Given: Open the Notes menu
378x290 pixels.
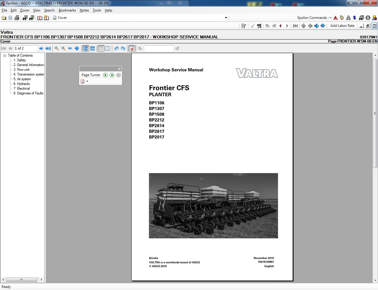Looking at the screenshot, I should pos(84,10).
